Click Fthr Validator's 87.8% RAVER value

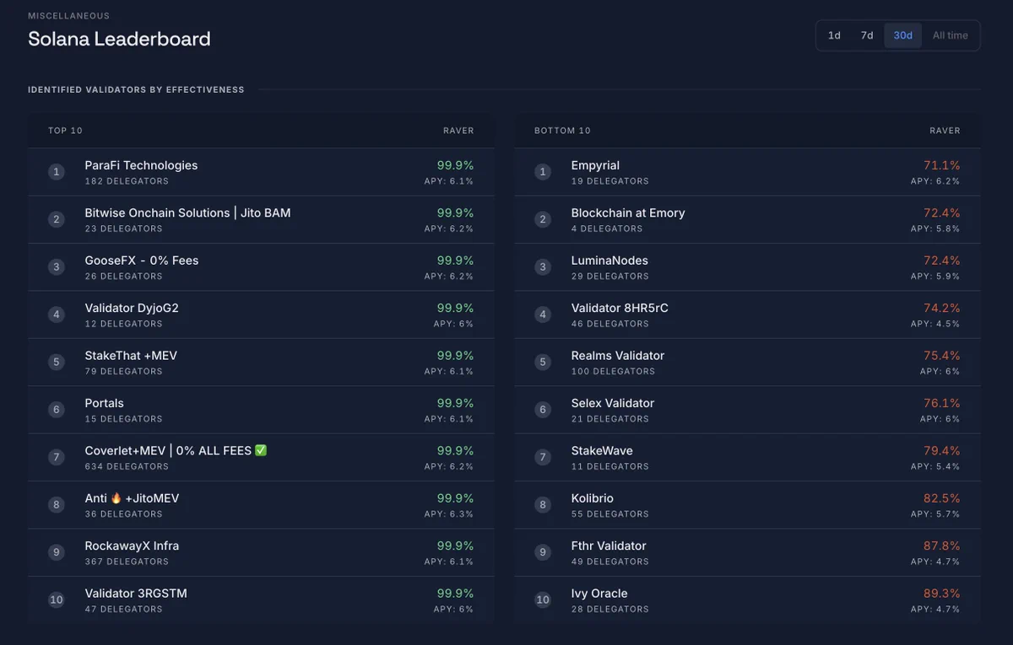point(942,546)
